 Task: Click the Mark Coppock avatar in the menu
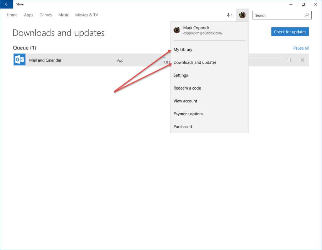click(x=177, y=30)
